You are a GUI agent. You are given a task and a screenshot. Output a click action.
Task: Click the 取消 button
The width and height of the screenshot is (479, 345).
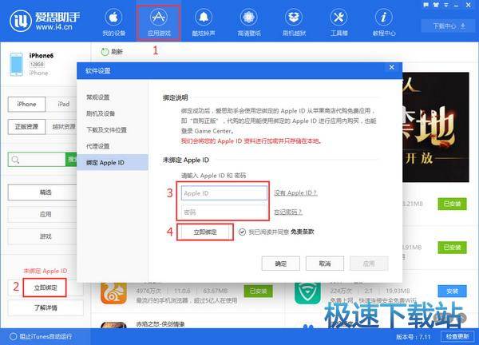point(325,264)
